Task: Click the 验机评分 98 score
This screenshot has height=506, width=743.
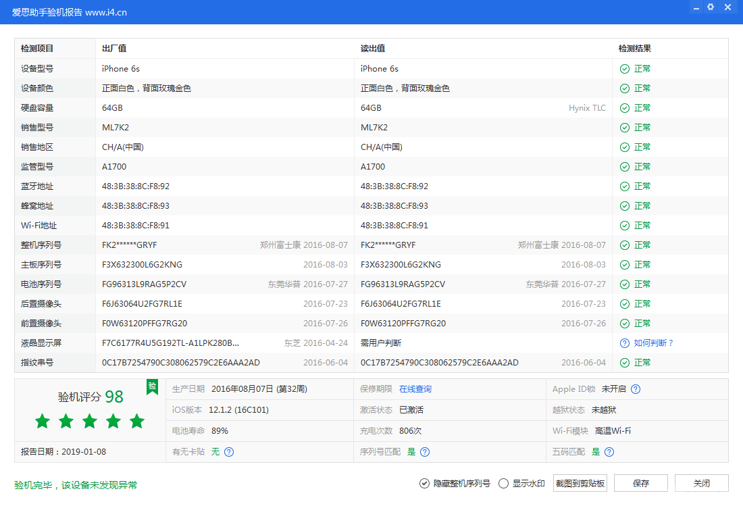Action: click(91, 397)
